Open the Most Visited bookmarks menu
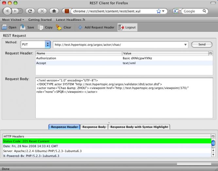The image size is (218, 171). tap(13, 20)
